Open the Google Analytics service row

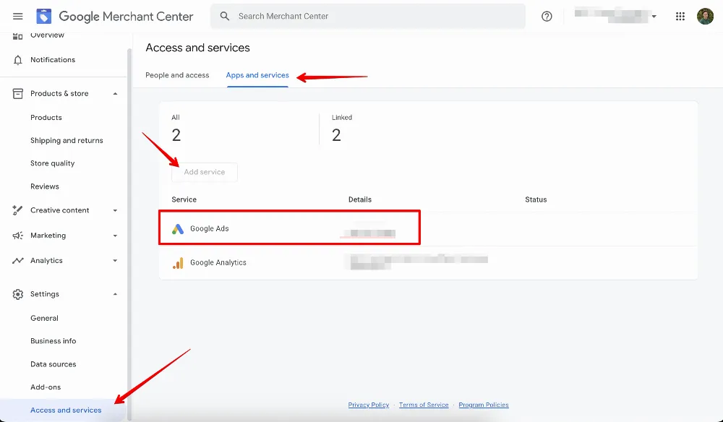click(428, 262)
